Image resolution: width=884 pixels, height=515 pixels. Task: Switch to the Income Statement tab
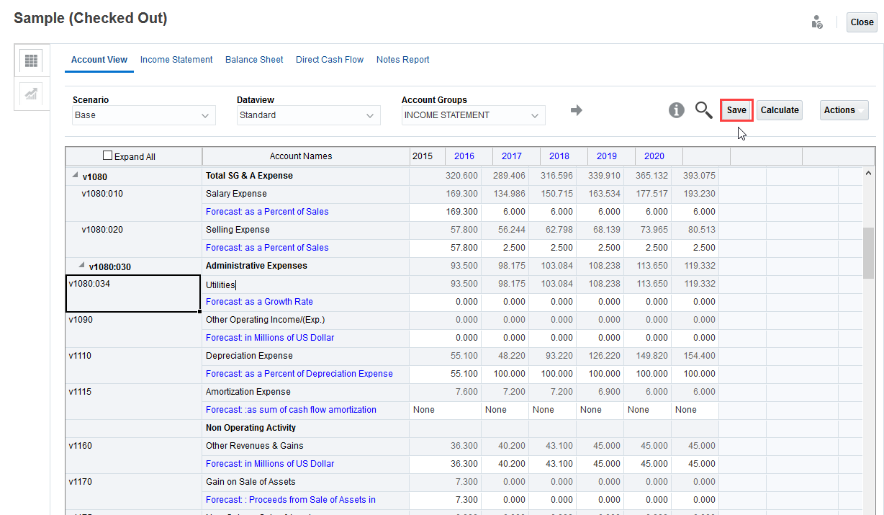pyautogui.click(x=176, y=60)
